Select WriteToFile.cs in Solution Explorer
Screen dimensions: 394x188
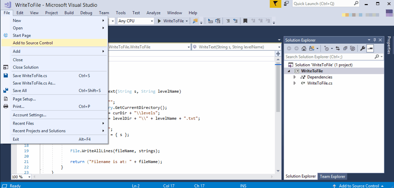[x=320, y=83]
